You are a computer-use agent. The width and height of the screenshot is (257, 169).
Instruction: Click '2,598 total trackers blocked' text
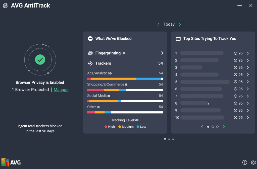point(40,126)
